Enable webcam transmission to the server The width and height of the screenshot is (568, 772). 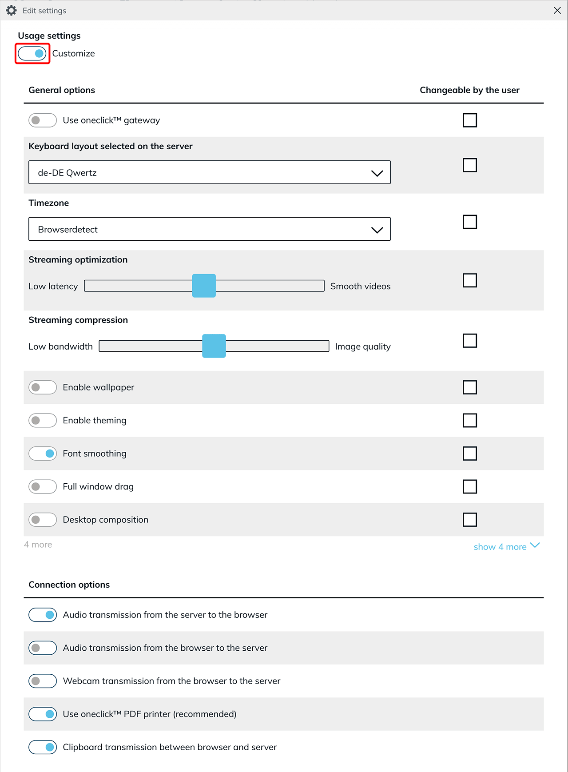click(43, 681)
